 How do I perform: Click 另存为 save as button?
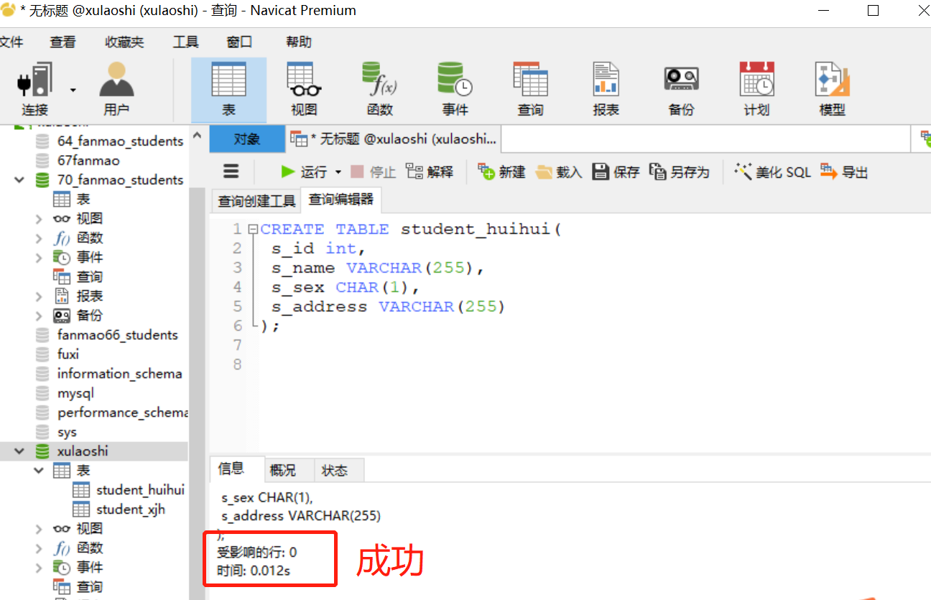point(679,172)
